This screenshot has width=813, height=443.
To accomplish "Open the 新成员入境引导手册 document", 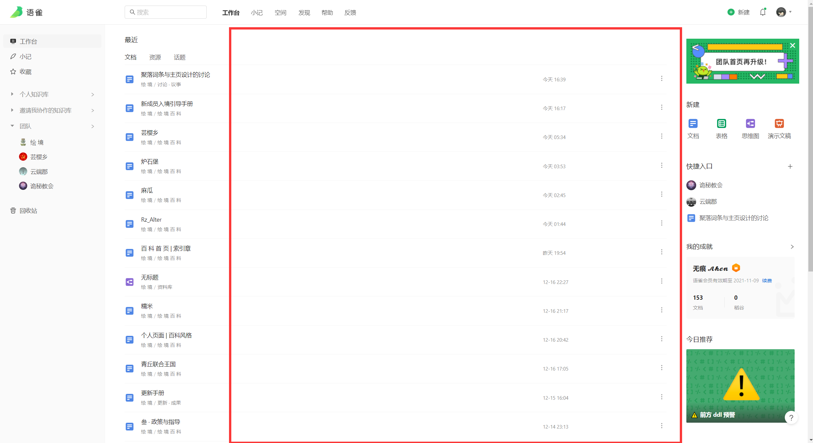I will [167, 104].
